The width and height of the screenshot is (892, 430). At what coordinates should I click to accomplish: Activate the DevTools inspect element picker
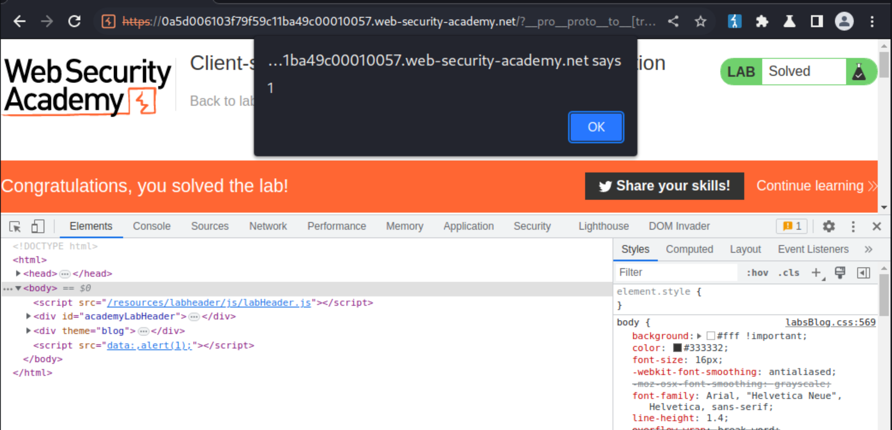pos(15,226)
